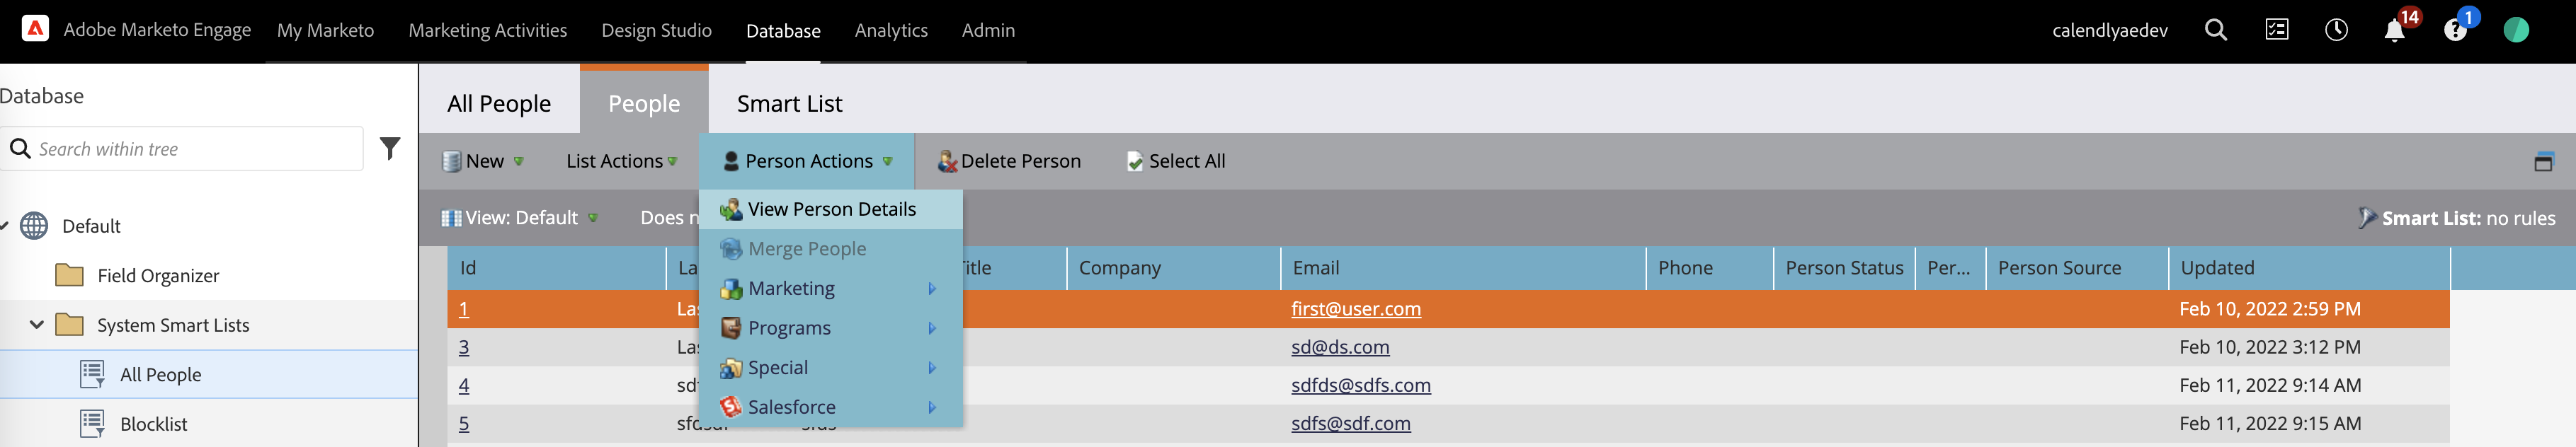Select Blocklist in the database tree
Viewport: 2576px width, 447px height.
153,424
